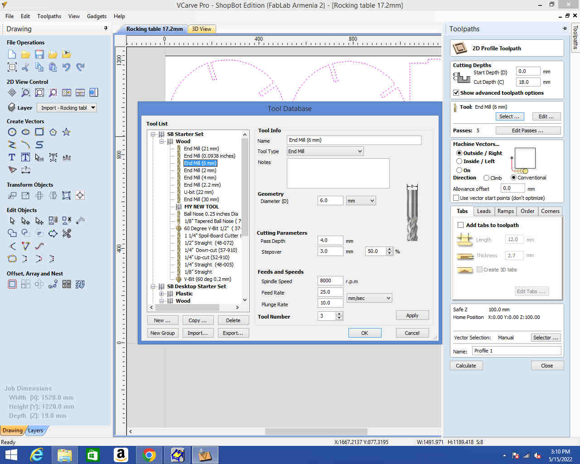Image resolution: width=580 pixels, height=464 pixels.
Task: Click the Undo arrow icon
Action: coord(67,67)
